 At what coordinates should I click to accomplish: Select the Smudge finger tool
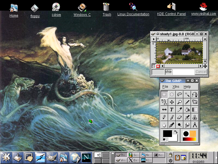pyautogui.click(x=187, y=125)
